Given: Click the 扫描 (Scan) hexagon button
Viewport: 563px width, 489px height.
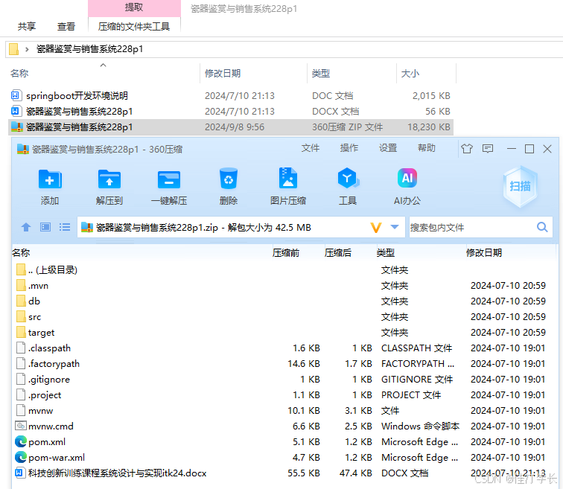Looking at the screenshot, I should 521,186.
